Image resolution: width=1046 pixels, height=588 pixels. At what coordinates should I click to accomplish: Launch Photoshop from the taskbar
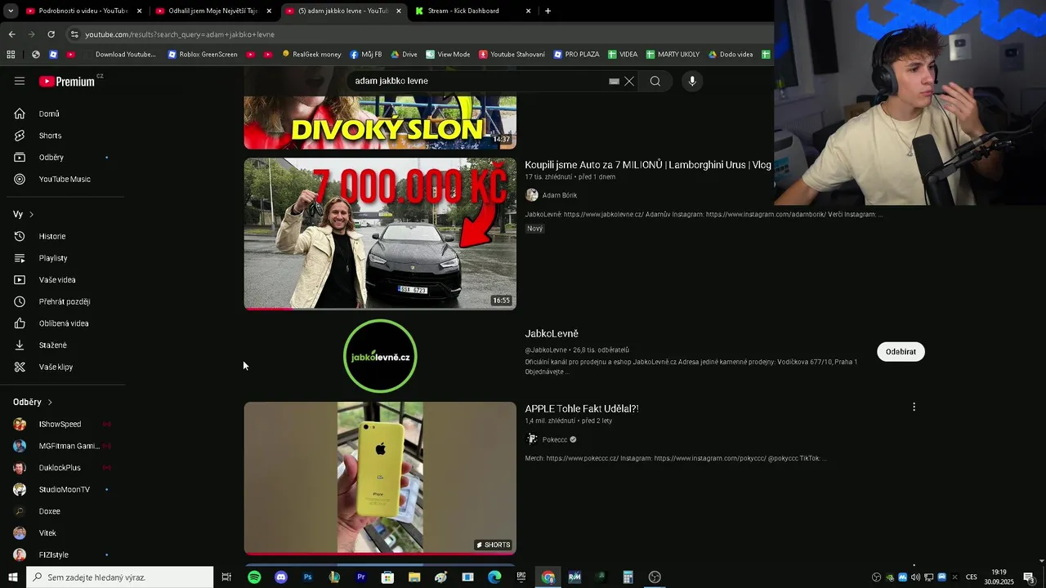point(307,577)
